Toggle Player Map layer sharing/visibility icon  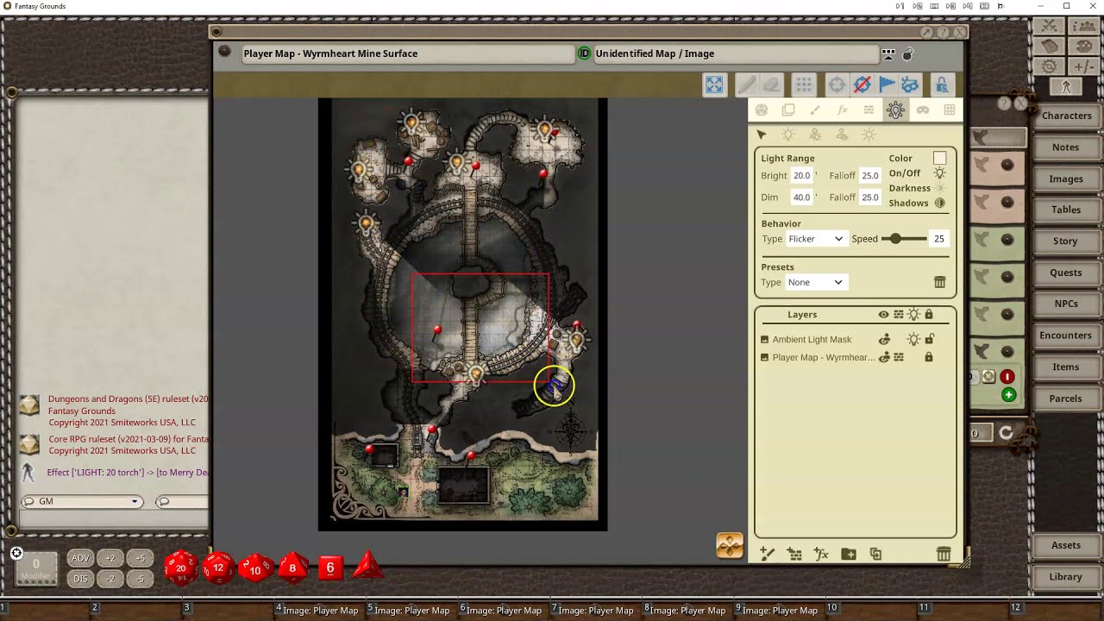(884, 357)
